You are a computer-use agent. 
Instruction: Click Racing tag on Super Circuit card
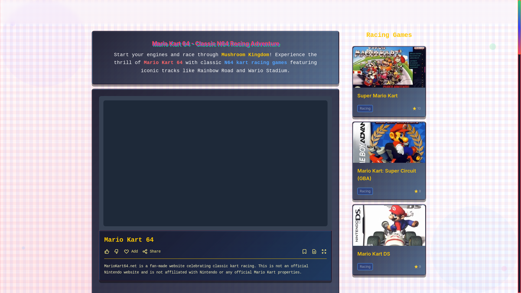[x=365, y=191]
